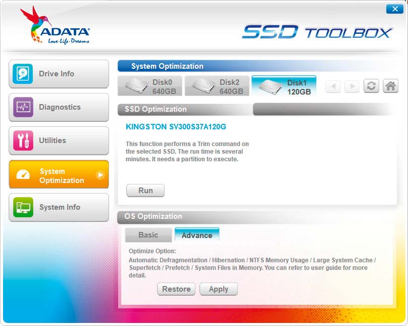Click the System Optimization header bar
408x326 pixels.
pos(258,66)
